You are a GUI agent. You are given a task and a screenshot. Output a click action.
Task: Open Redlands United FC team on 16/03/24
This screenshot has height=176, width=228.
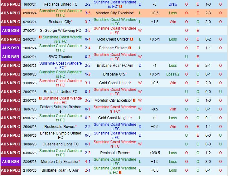(60, 4)
